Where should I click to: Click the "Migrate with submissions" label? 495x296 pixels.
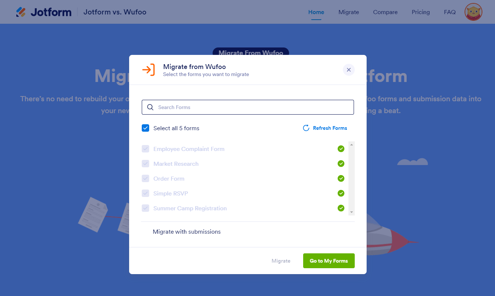click(x=187, y=232)
